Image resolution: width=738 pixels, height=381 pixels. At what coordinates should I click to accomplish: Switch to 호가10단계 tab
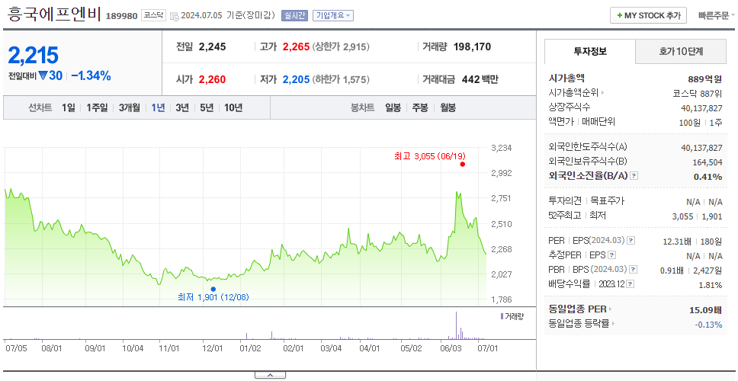tap(681, 51)
